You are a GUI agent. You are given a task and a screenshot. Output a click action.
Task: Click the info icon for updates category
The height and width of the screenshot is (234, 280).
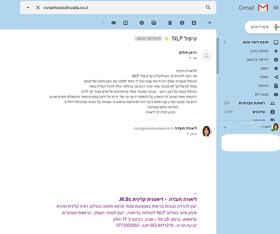pos(272,112)
